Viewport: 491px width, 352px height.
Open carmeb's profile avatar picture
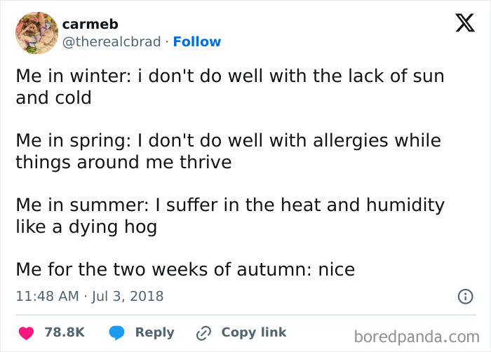click(x=36, y=33)
